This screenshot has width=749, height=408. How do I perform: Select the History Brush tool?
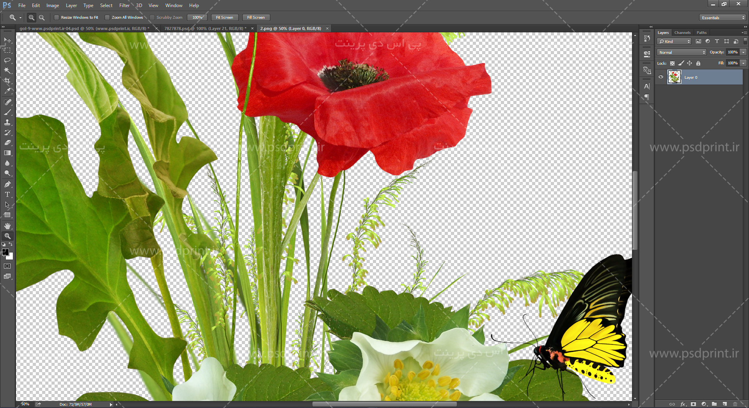click(7, 132)
